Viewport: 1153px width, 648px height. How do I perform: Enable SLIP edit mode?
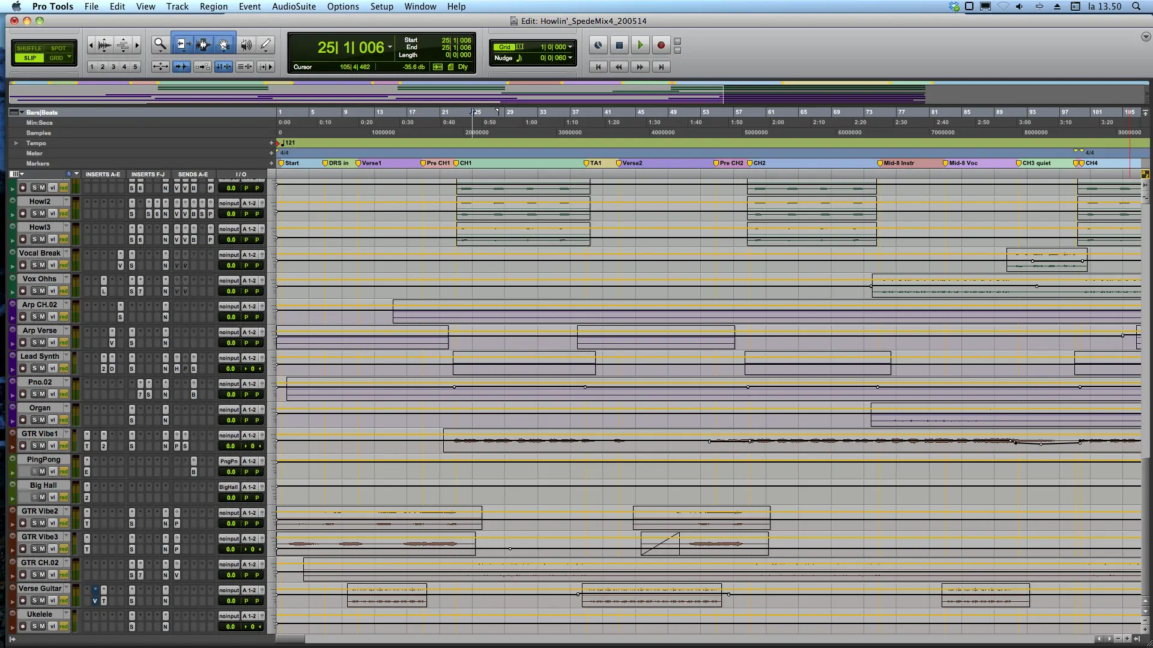[x=29, y=58]
